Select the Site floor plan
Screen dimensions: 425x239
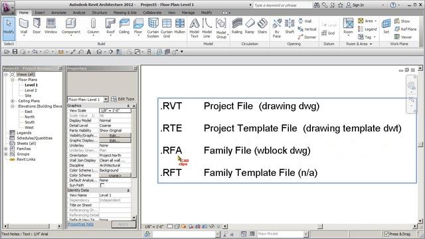(x=28, y=96)
